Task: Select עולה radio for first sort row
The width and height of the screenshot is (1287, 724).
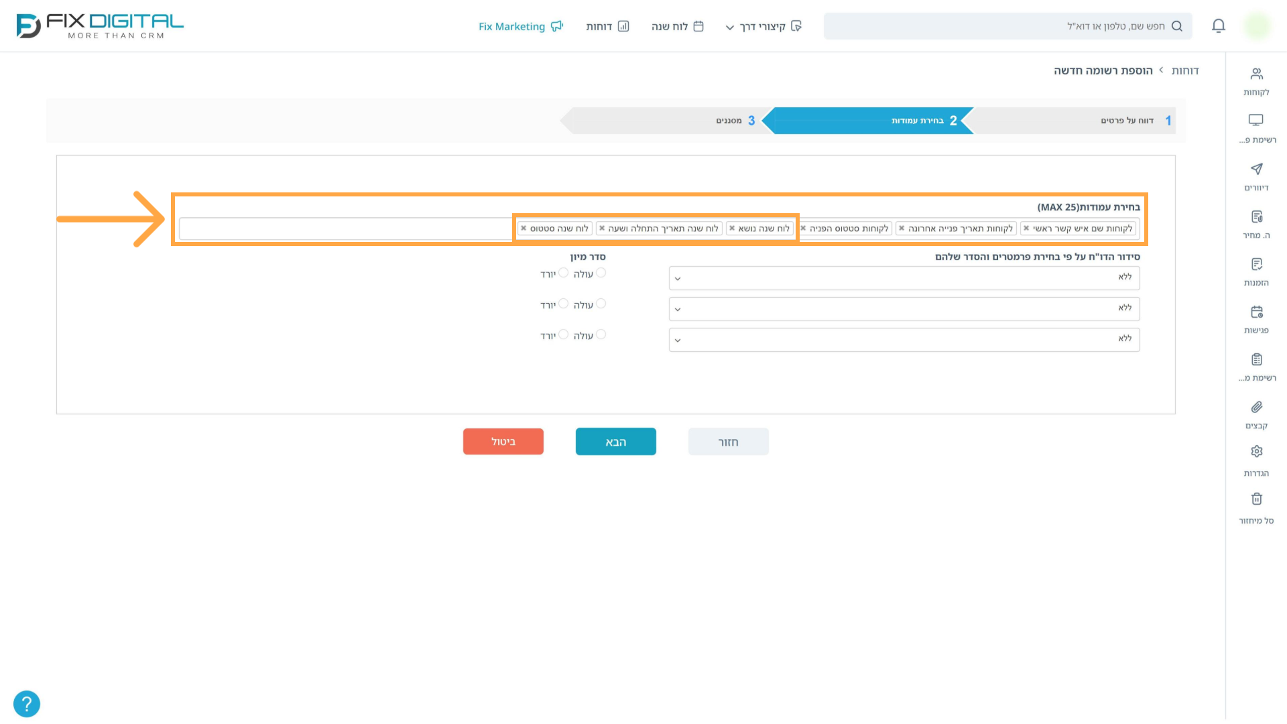Action: tap(601, 273)
